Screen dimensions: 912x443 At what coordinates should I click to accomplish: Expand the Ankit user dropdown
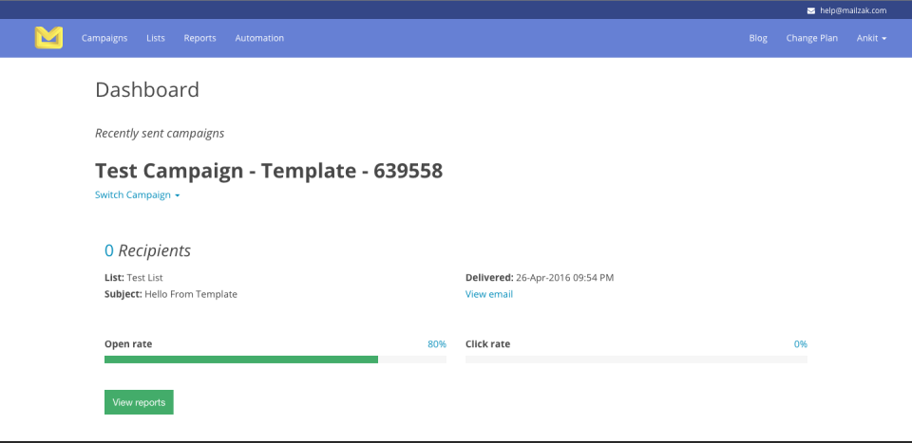click(871, 38)
